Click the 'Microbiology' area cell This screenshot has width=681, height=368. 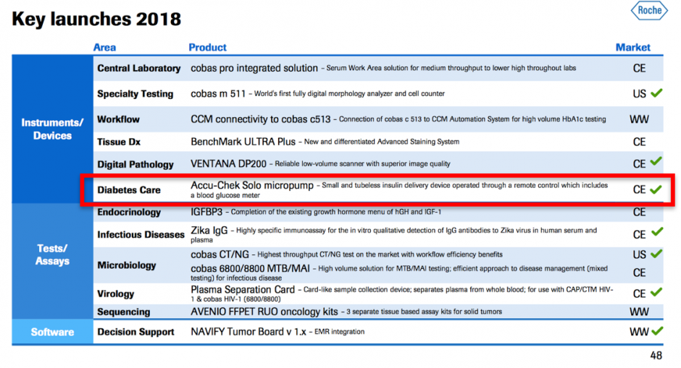[126, 265]
